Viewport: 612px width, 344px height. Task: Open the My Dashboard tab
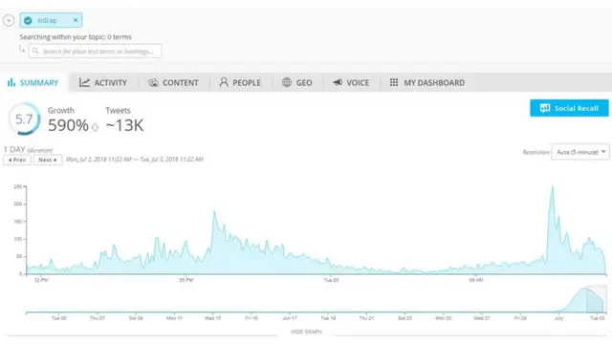(427, 83)
